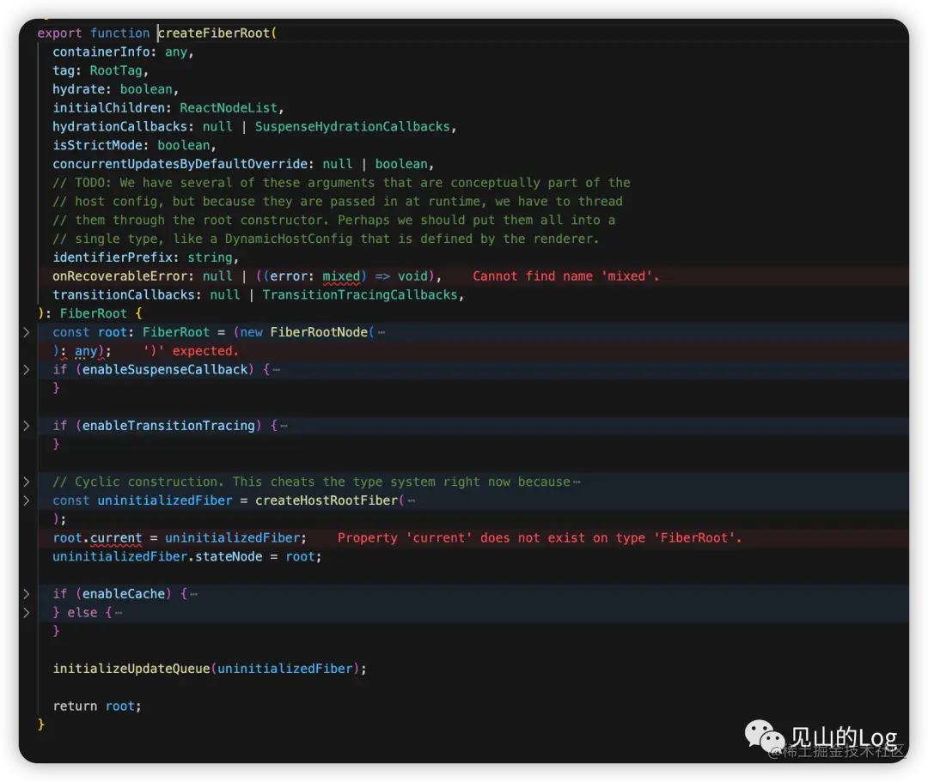Click 'identifierPrefix' parameter

pyautogui.click(x=113, y=258)
